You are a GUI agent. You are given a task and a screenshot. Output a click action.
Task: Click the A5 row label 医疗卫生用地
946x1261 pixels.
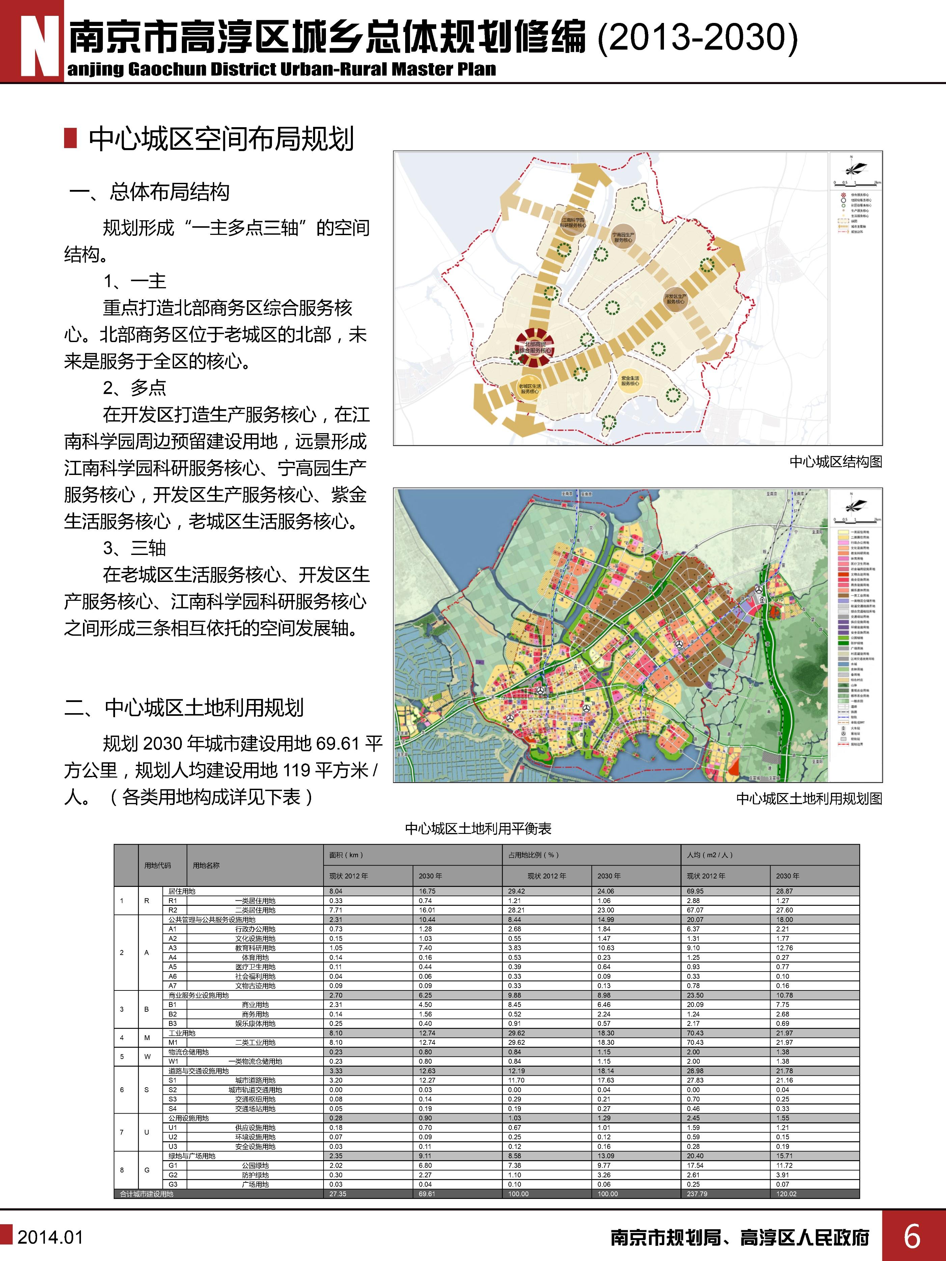255,967
